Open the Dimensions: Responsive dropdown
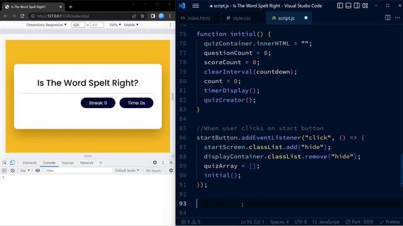Image resolution: width=403 pixels, height=226 pixels. pyautogui.click(x=46, y=25)
